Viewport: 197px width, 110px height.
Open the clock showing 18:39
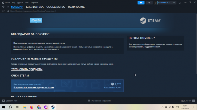pyautogui.click(x=185, y=107)
